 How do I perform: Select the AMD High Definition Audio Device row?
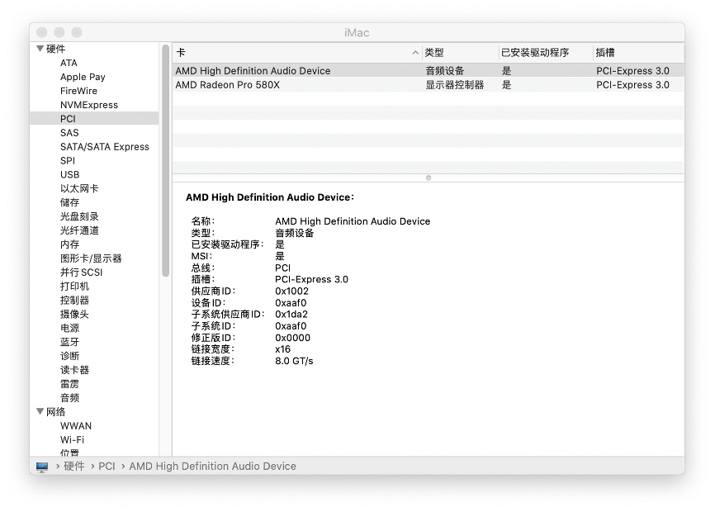pyautogui.click(x=429, y=71)
